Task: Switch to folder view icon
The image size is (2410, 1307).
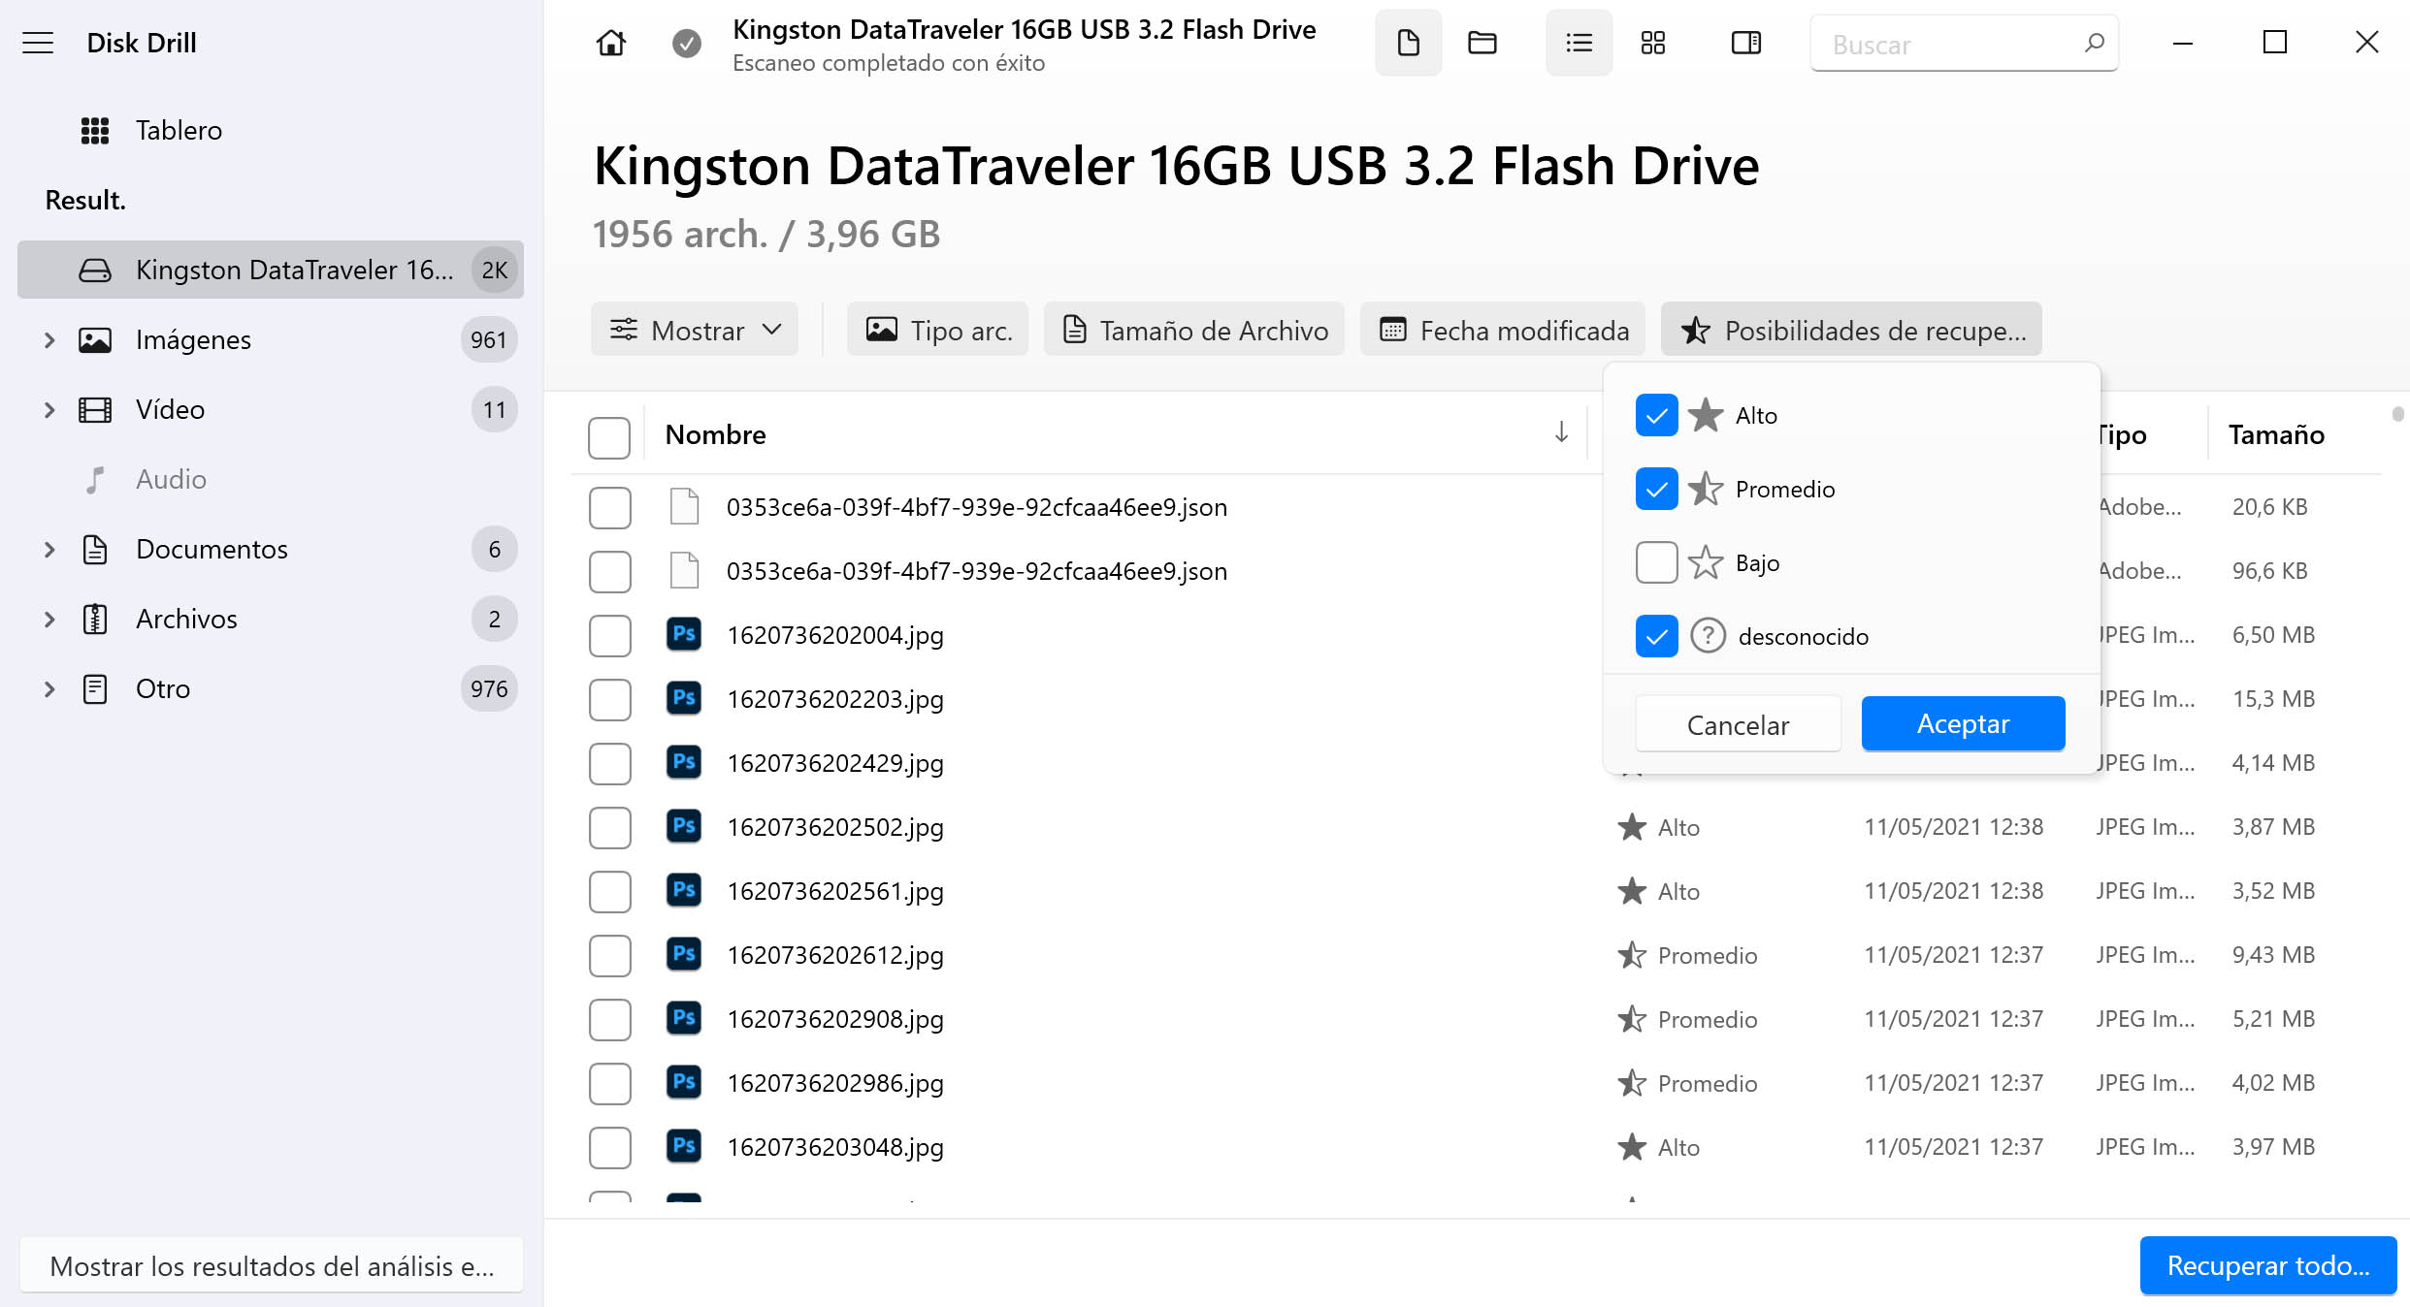Action: click(1482, 43)
